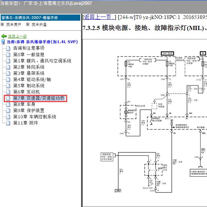Open 当前:乐骋 乐风维修手册 root entry
This screenshot has width=207, height=207.
(x=42, y=42)
